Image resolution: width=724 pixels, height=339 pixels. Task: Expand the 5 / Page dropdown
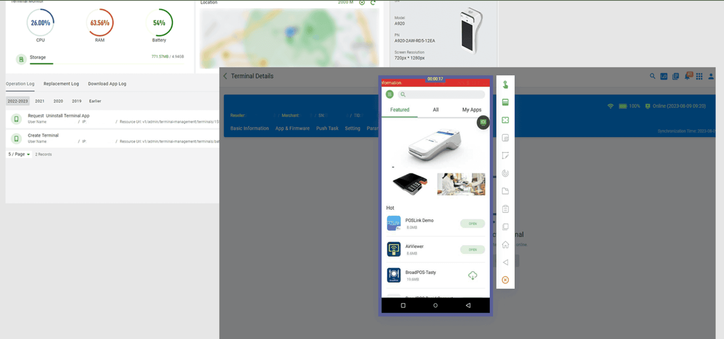(19, 154)
